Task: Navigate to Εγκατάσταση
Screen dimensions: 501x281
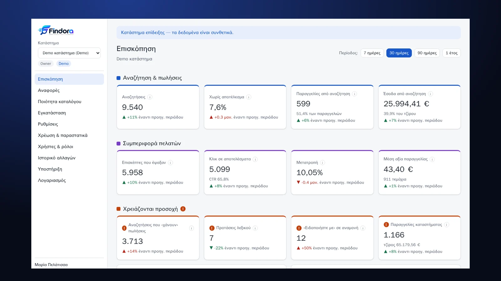Action: click(69, 113)
